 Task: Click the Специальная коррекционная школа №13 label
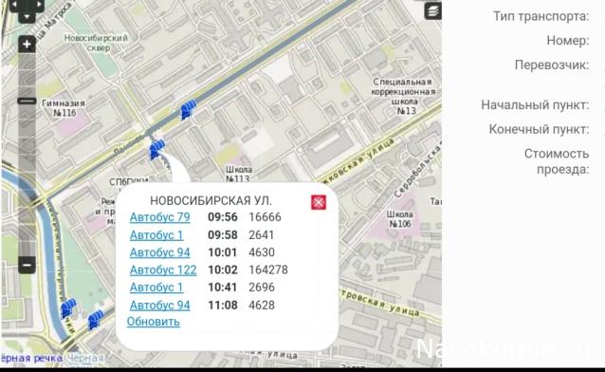pyautogui.click(x=403, y=96)
